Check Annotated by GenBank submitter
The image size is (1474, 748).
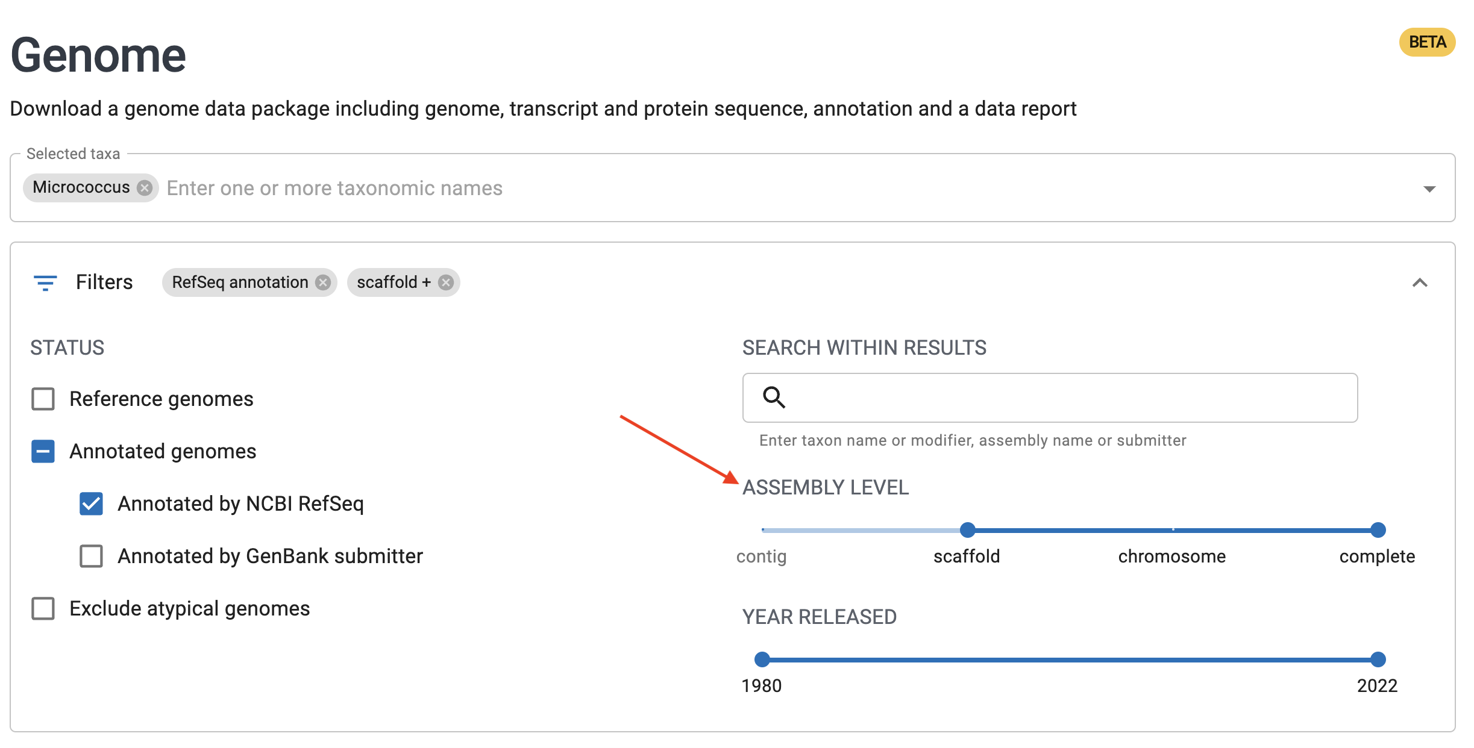click(x=91, y=556)
